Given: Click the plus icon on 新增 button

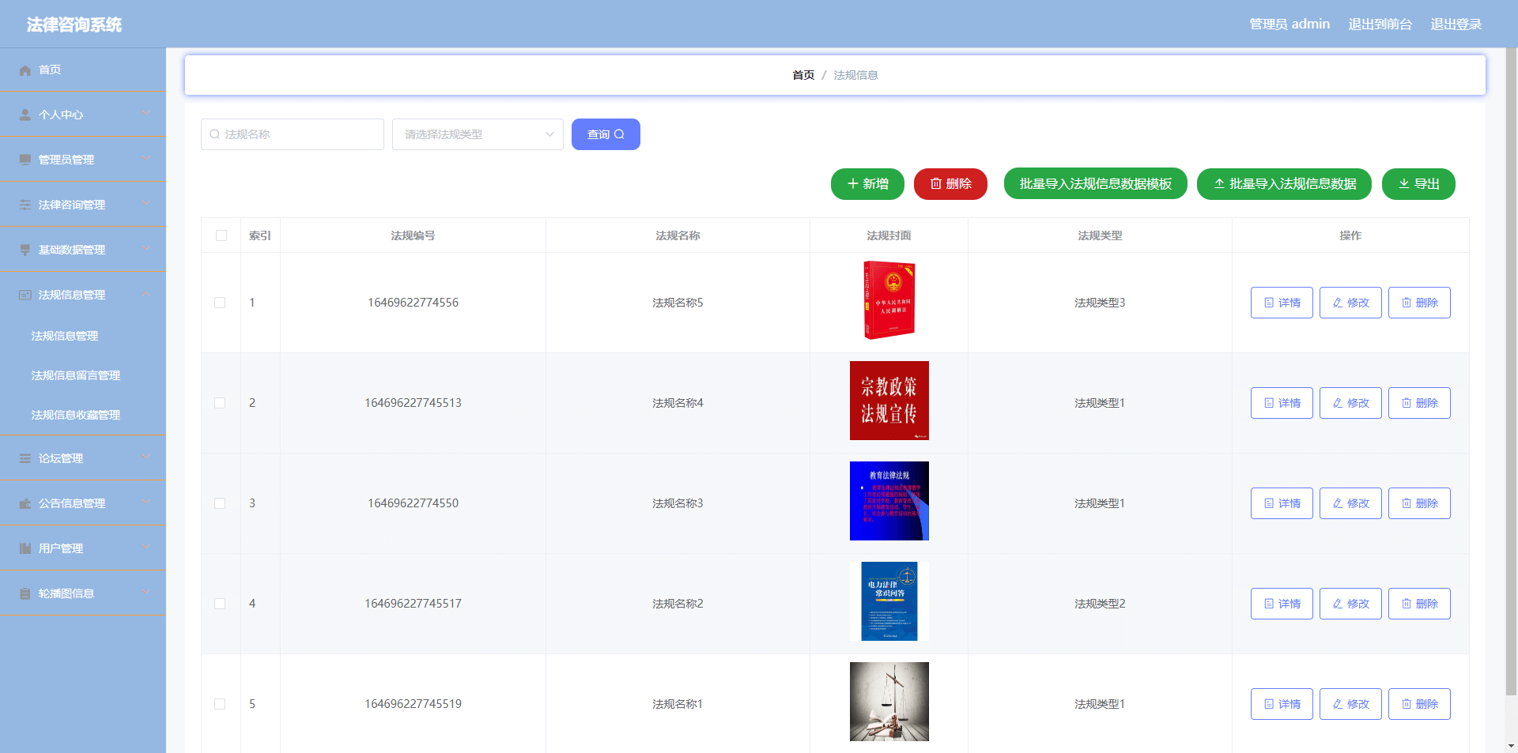Looking at the screenshot, I should pyautogui.click(x=853, y=184).
